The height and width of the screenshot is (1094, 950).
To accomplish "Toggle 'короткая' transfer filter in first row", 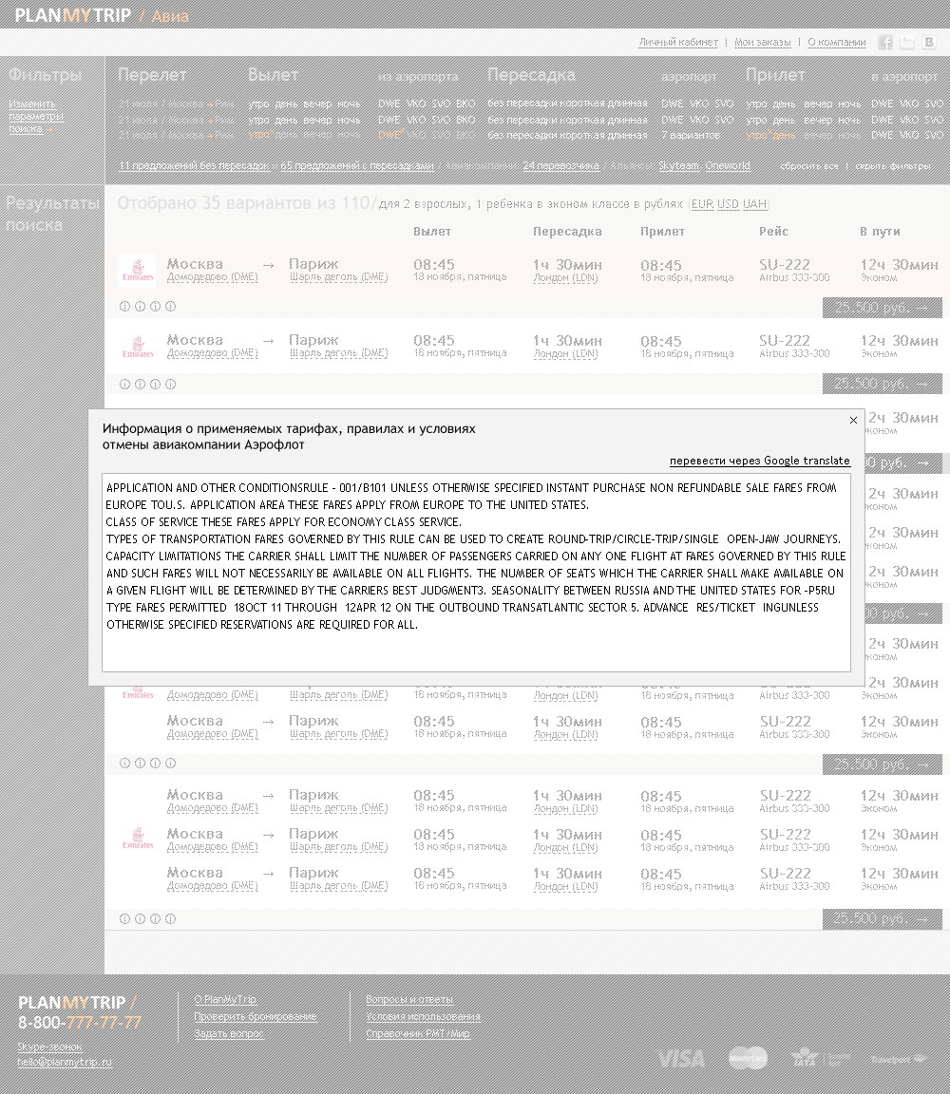I will pos(577,104).
